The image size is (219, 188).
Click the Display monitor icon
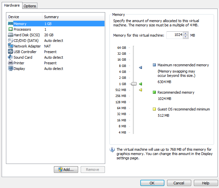coord(11,69)
